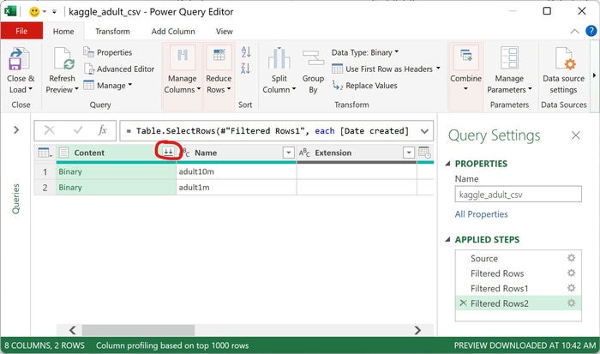Collapse the ribbon with the caret
The height and width of the screenshot is (354, 600).
tap(574, 32)
